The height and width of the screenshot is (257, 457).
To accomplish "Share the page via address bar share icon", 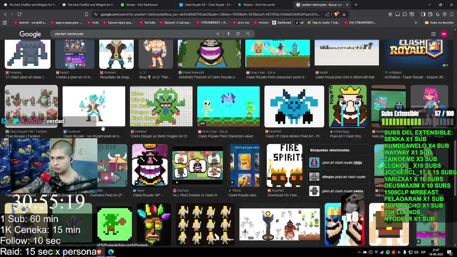I will 327,14.
